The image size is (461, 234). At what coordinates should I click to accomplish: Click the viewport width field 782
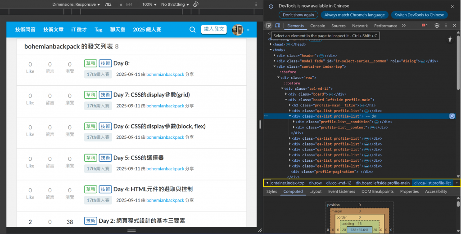coord(108,4)
